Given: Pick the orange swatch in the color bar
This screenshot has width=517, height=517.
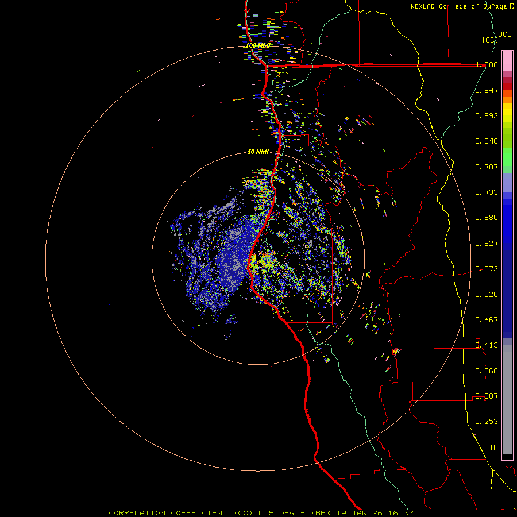Looking at the screenshot, I should [507, 99].
